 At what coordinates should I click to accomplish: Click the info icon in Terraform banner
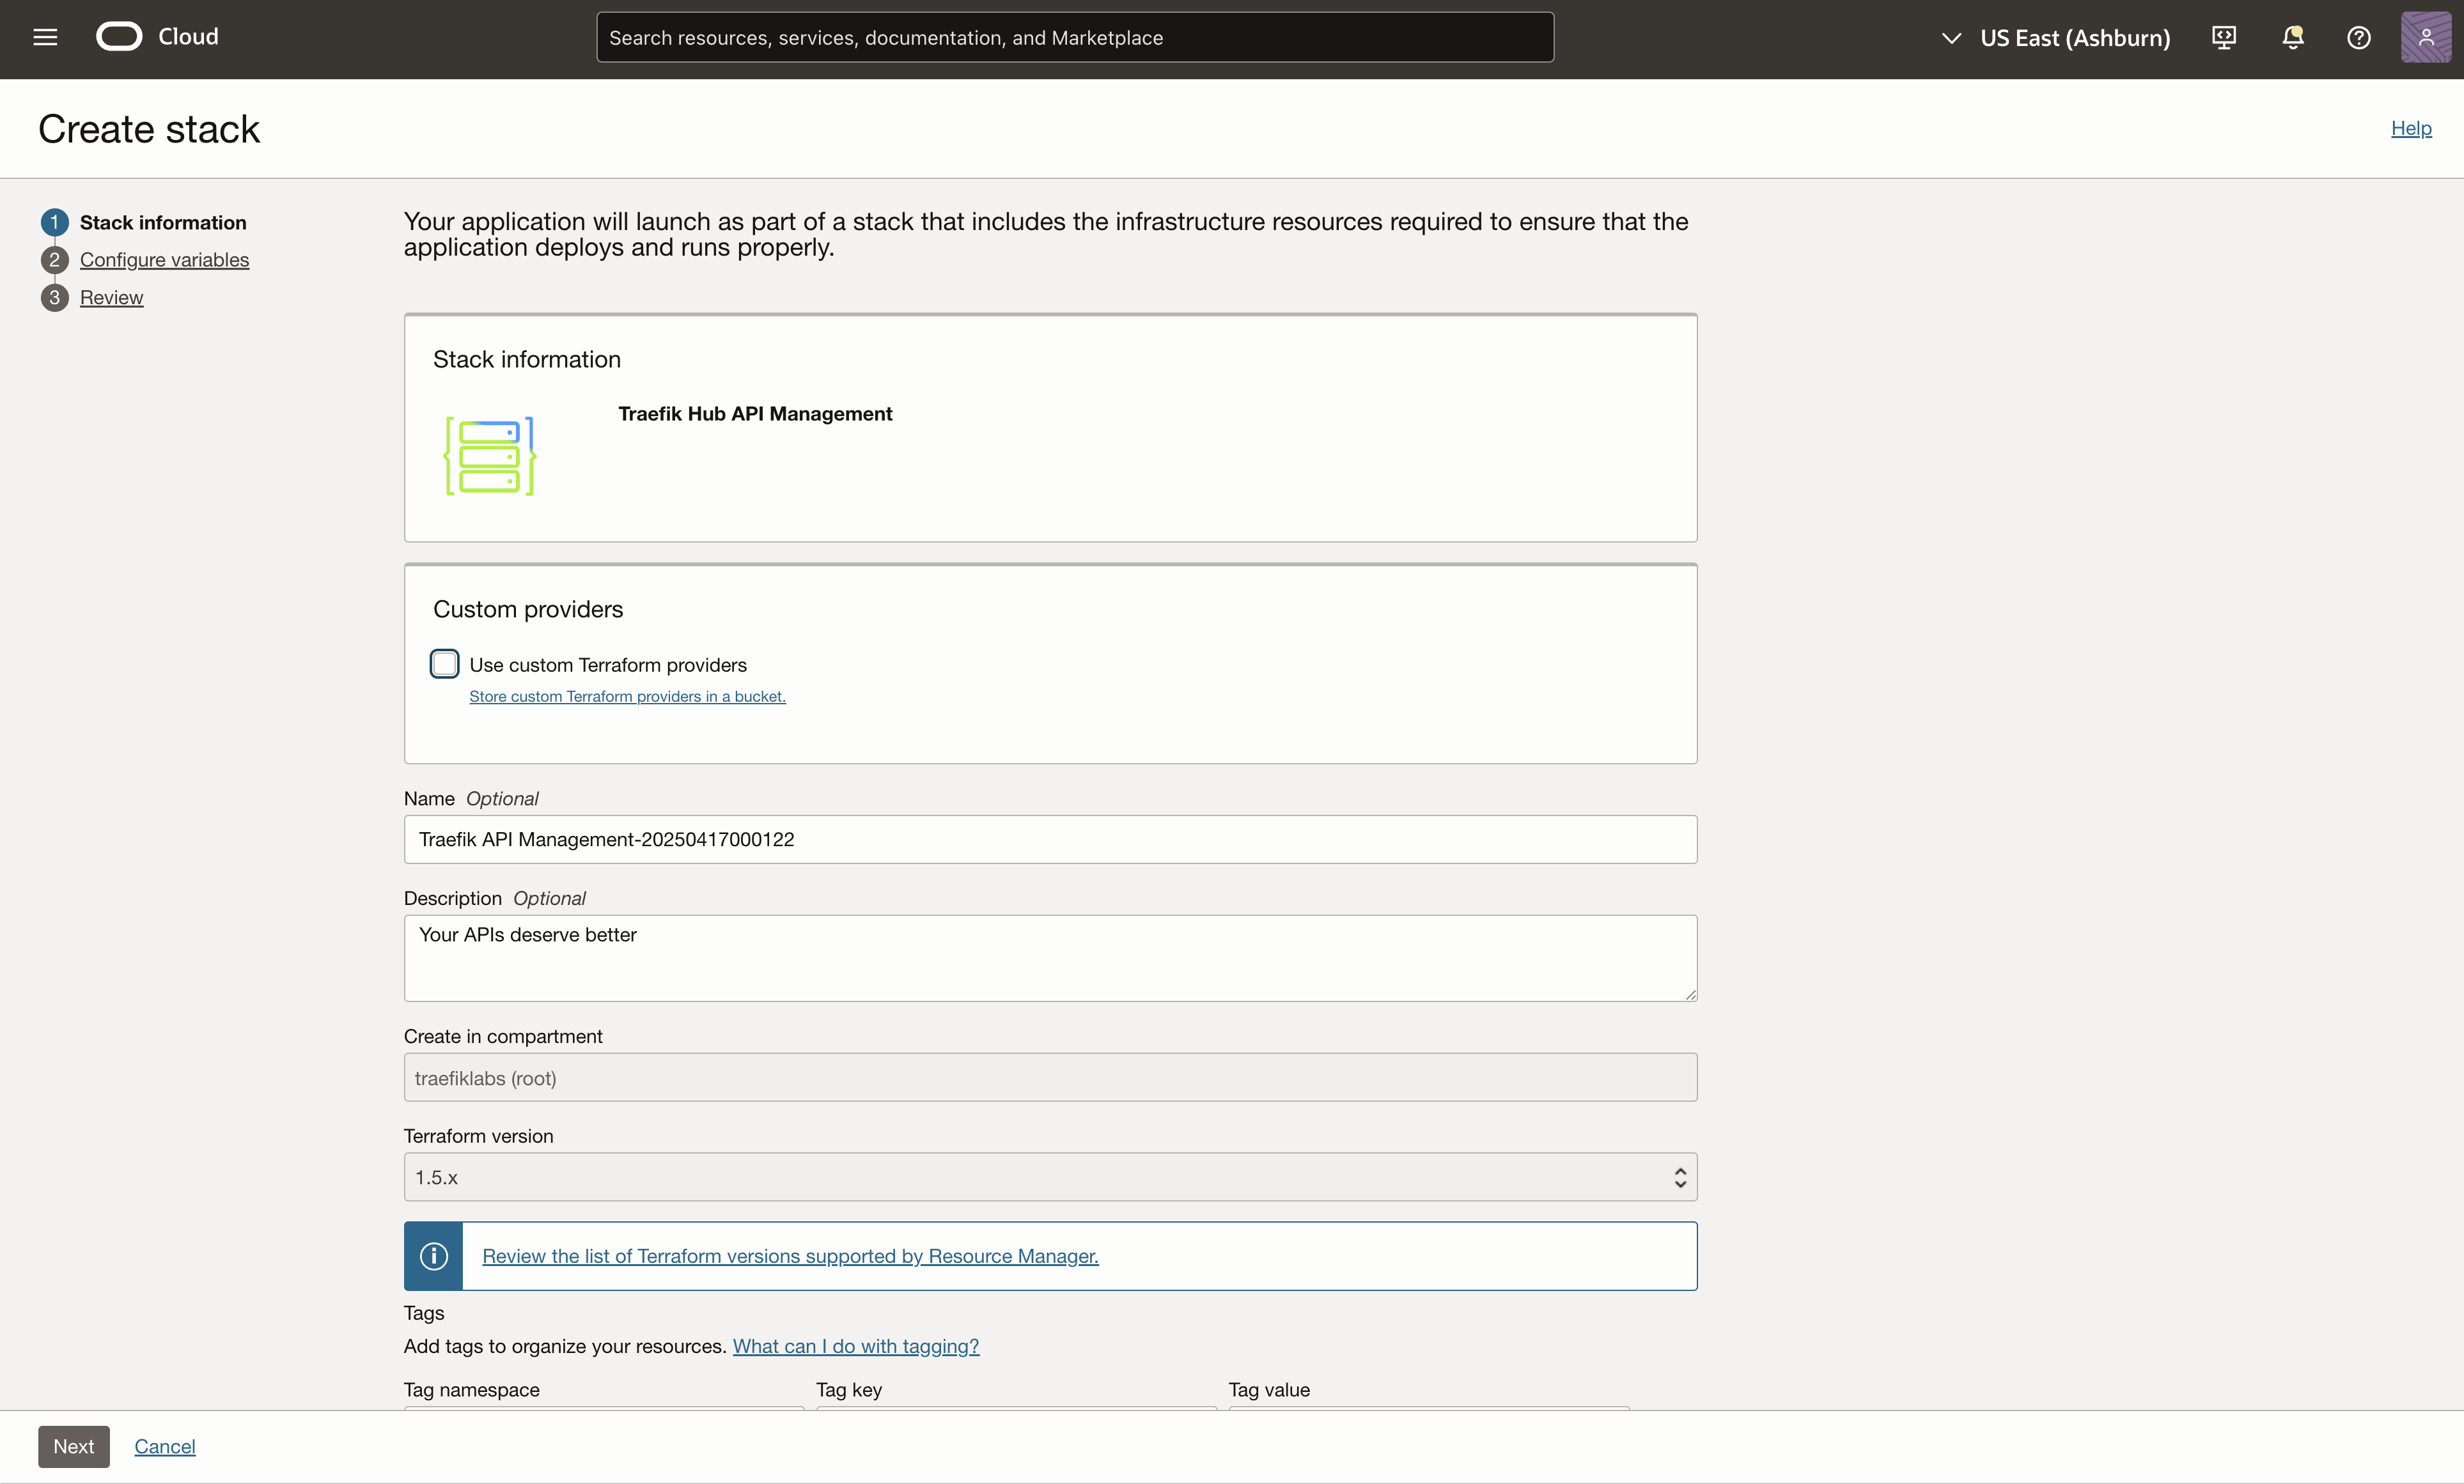tap(433, 1255)
